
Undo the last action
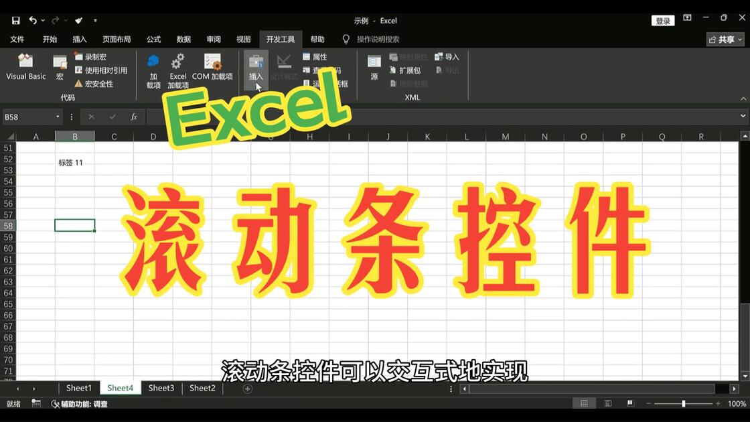tap(32, 20)
